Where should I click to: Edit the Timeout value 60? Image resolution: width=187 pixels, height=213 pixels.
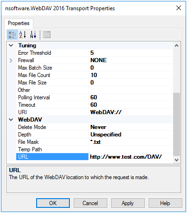[x=131, y=105]
